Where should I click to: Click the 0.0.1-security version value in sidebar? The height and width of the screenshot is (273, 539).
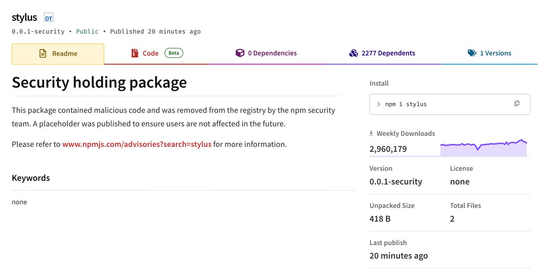coord(396,181)
